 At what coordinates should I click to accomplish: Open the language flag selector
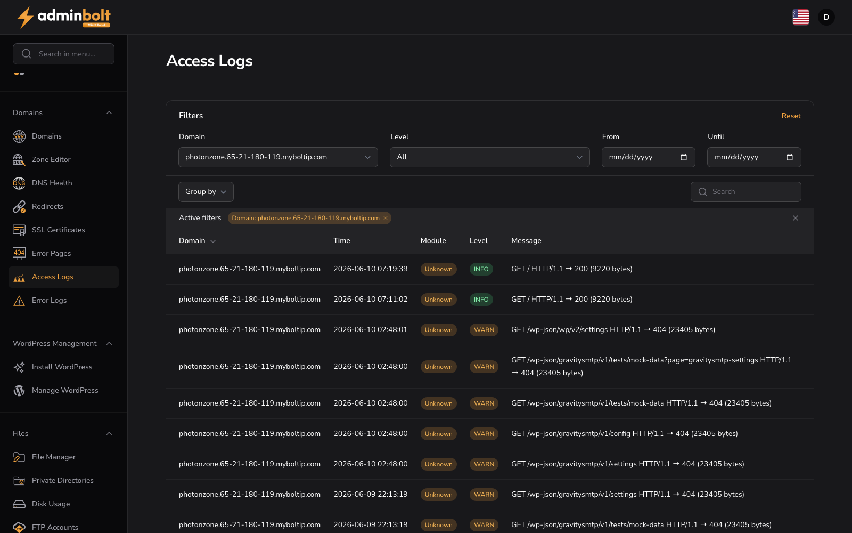click(800, 17)
